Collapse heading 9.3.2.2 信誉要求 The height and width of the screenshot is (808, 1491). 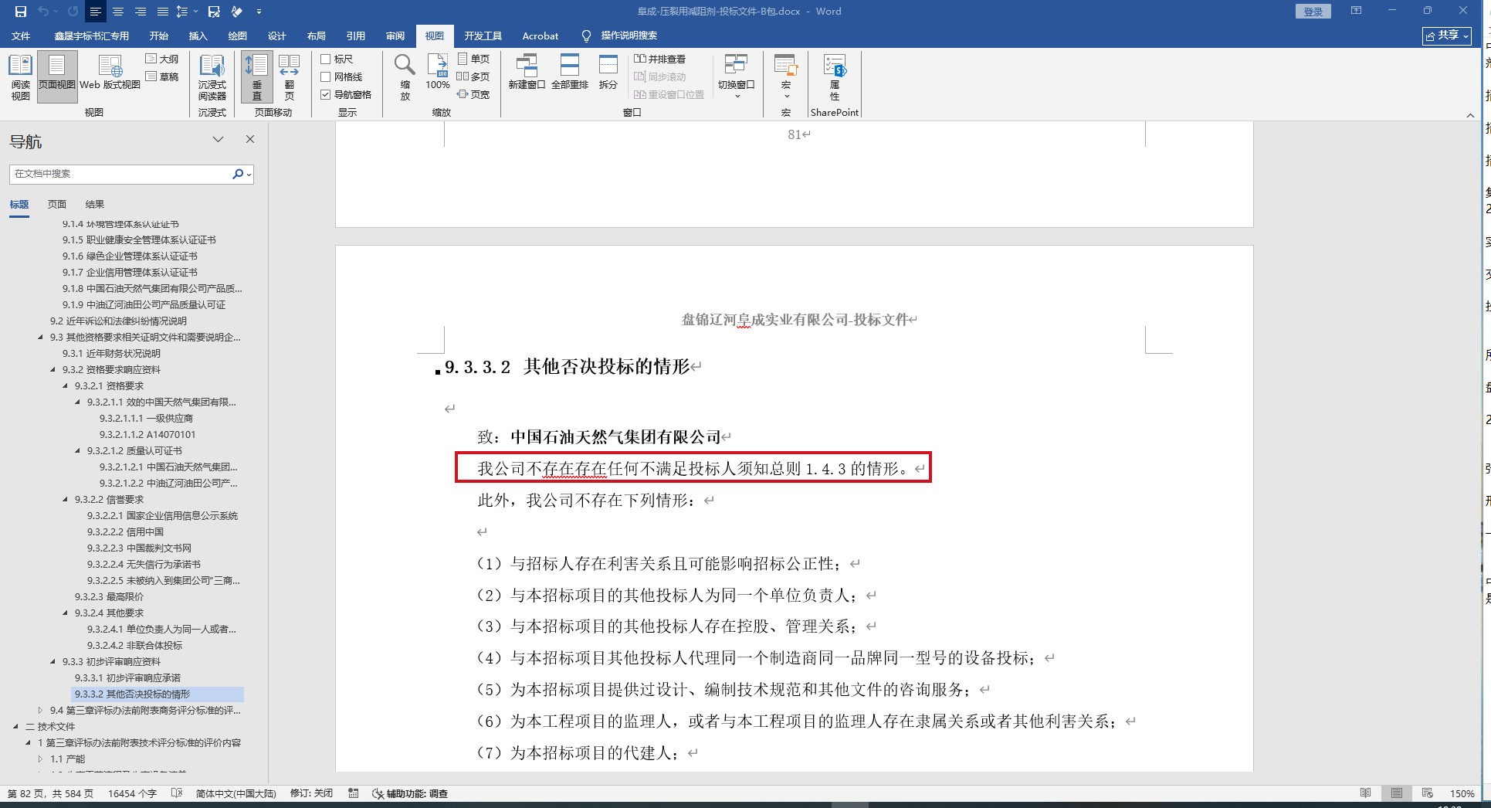point(66,499)
